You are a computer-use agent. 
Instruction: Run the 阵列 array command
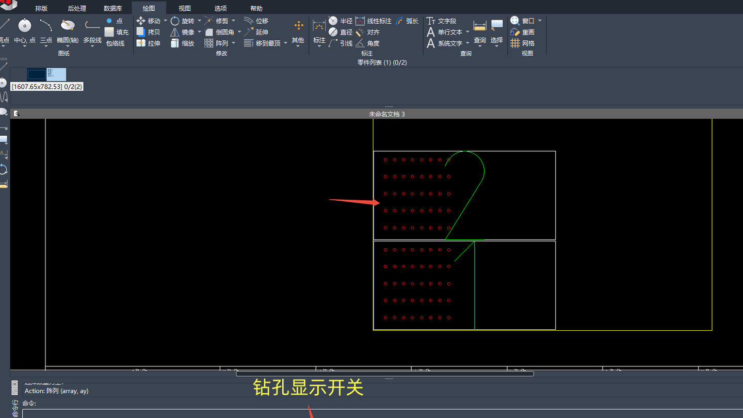(216, 43)
